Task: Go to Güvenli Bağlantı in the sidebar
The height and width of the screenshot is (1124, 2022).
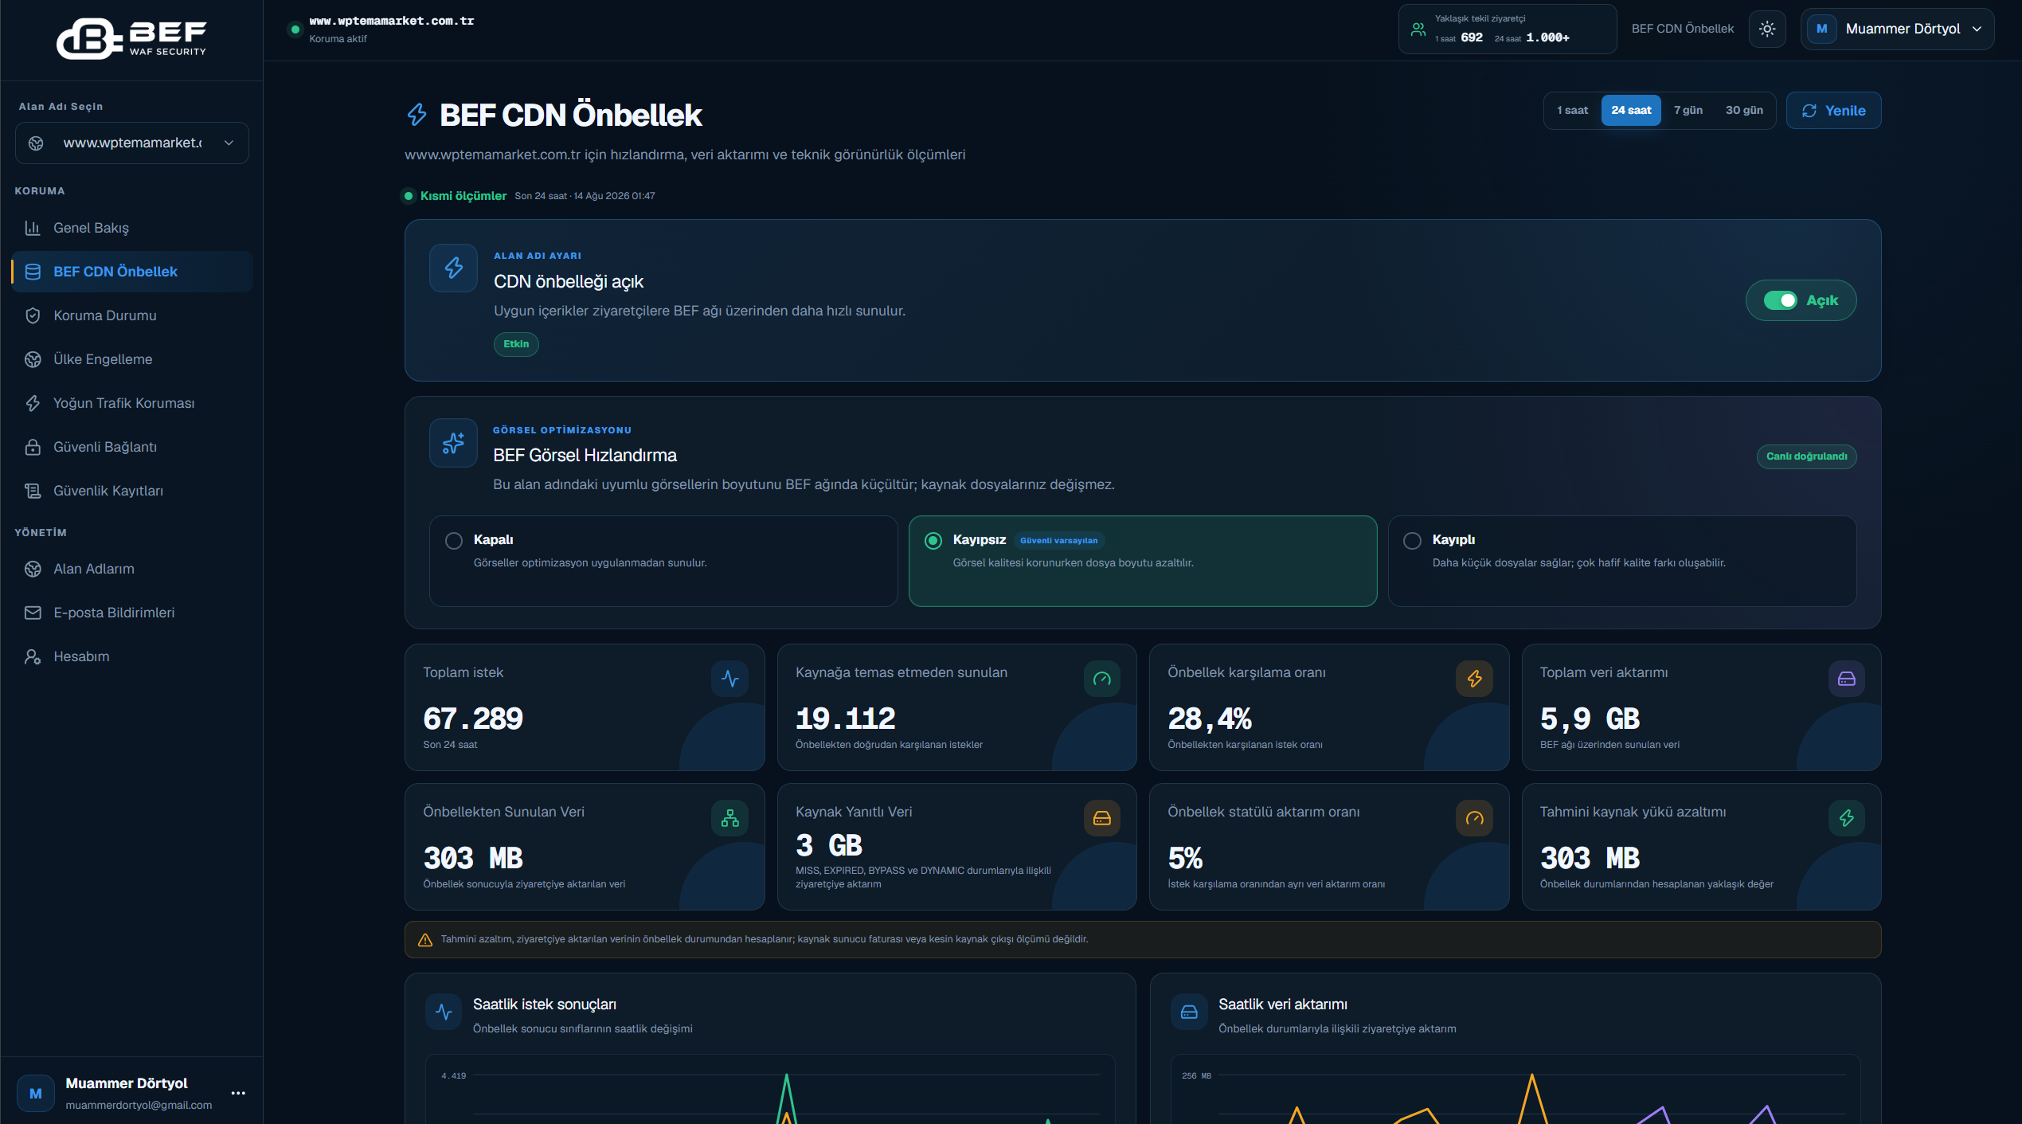Action: tap(132, 447)
